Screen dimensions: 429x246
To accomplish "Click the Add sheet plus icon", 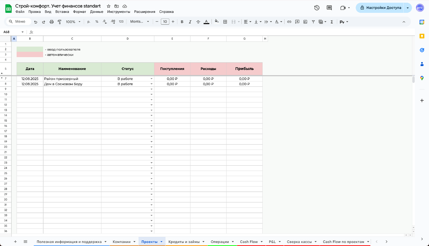I will coord(15,242).
